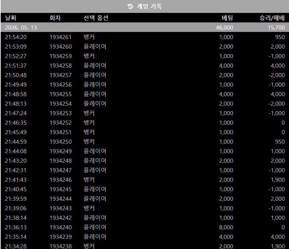
Task: Click the 승리/패배 column header
Action: click(272, 18)
